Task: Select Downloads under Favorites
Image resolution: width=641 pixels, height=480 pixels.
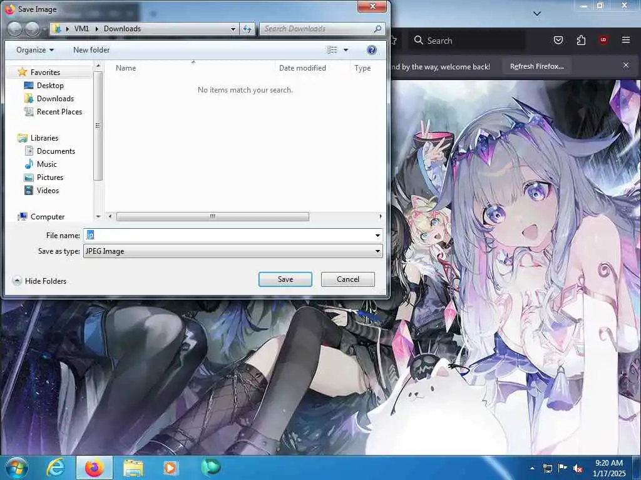Action: coord(55,98)
